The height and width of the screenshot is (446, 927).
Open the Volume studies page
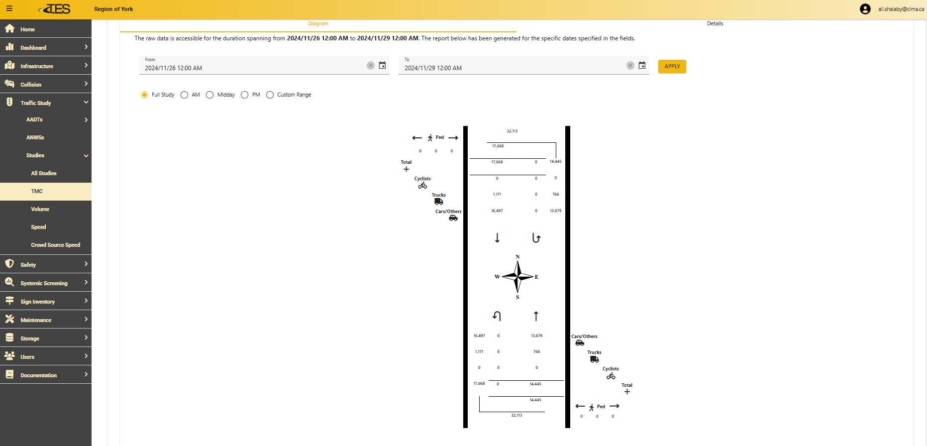pos(40,209)
